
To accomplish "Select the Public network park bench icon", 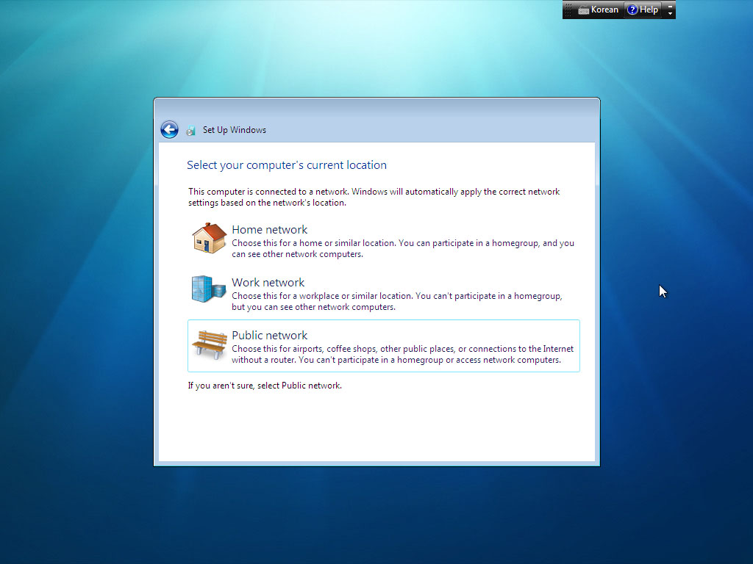I will (210, 344).
